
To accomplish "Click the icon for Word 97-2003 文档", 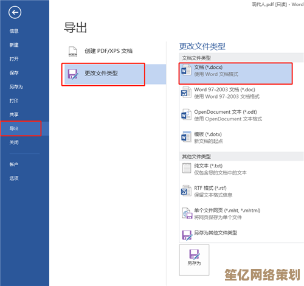I will pyautogui.click(x=186, y=92).
